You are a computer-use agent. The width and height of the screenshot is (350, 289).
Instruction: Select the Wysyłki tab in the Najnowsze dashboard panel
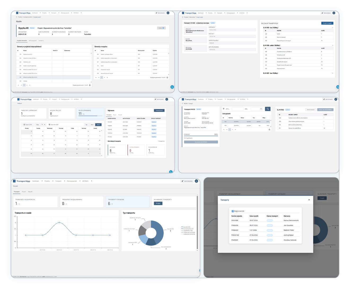(120, 115)
